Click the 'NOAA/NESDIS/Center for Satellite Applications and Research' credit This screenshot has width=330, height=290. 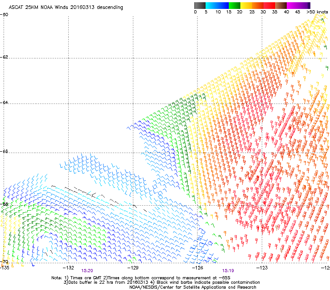click(193, 287)
